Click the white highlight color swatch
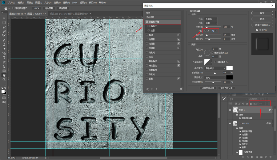Screen dimensions: 277x160 click(x=230, y=68)
